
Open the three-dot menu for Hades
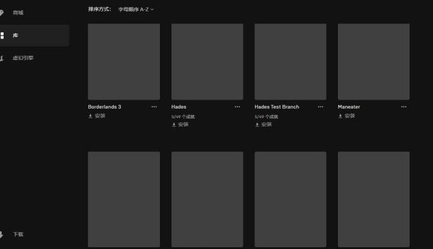[x=237, y=107]
